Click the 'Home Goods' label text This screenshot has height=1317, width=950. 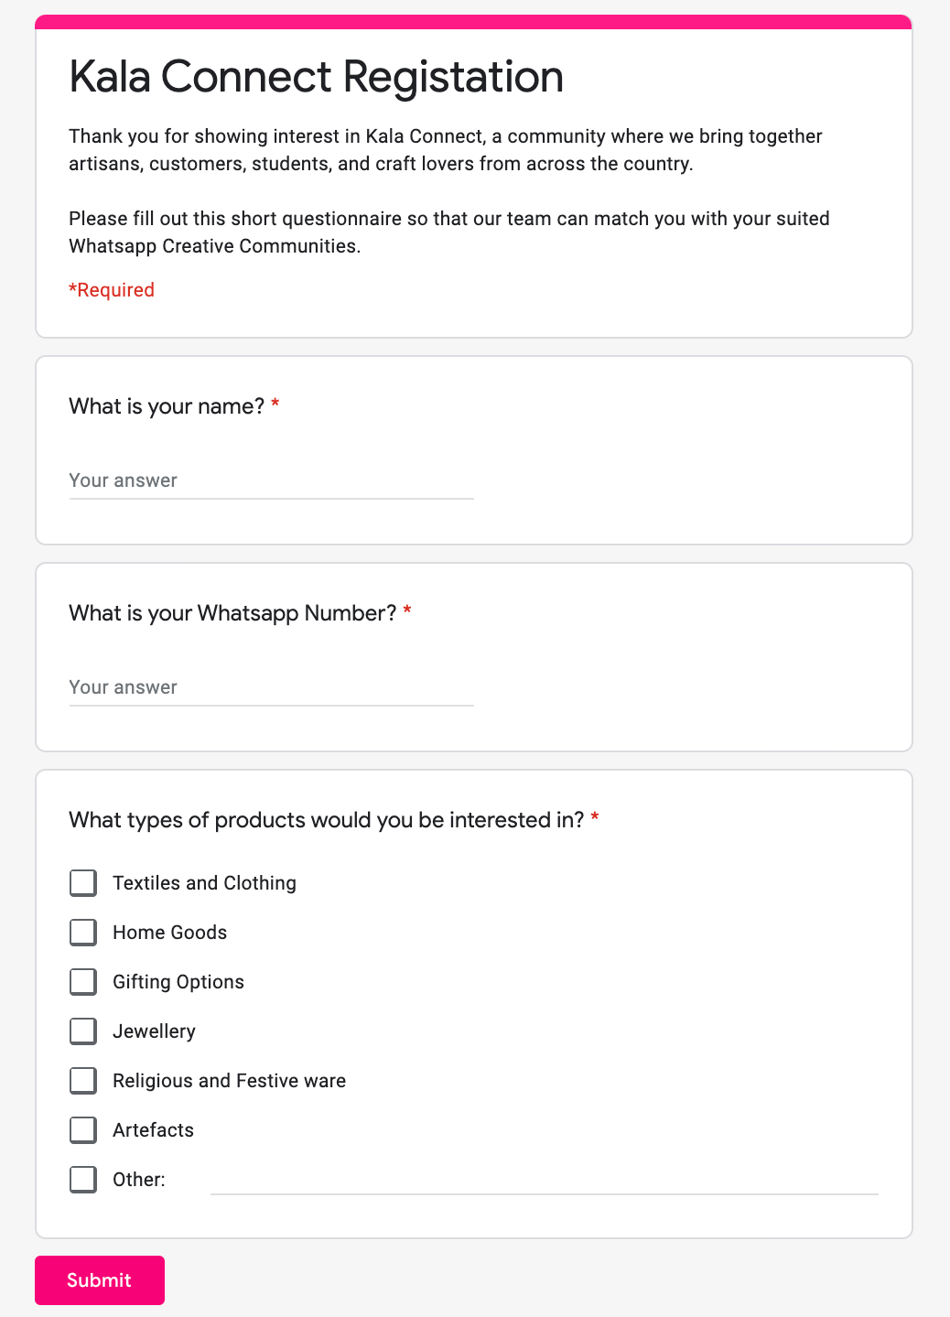(x=170, y=933)
